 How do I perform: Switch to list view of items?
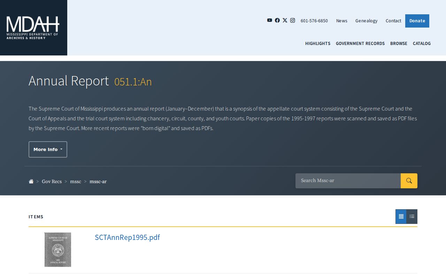[412, 217]
